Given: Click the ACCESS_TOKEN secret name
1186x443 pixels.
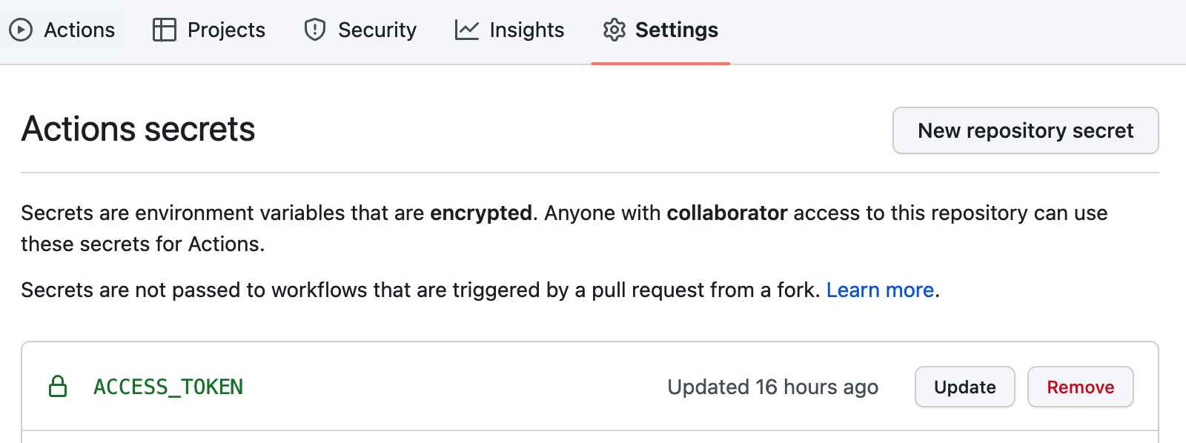Looking at the screenshot, I should click(x=168, y=387).
